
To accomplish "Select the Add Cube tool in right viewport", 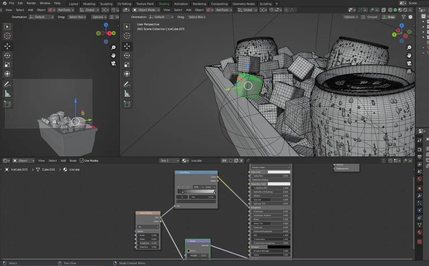I will pos(127,104).
